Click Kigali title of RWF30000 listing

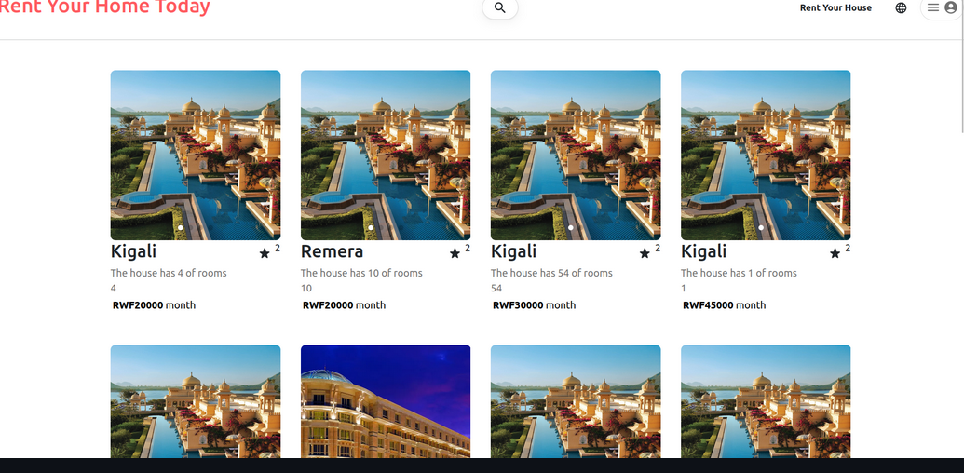click(513, 251)
